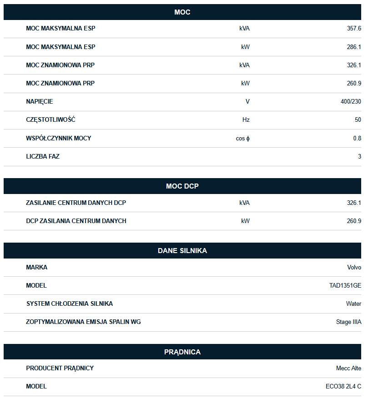368x398 pixels.
Task: Click the WSPÓŁCZYNNIK MOCY label
Action: [x=59, y=138]
